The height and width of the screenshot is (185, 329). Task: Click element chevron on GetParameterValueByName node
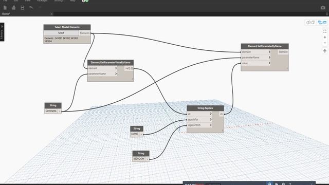116,68
